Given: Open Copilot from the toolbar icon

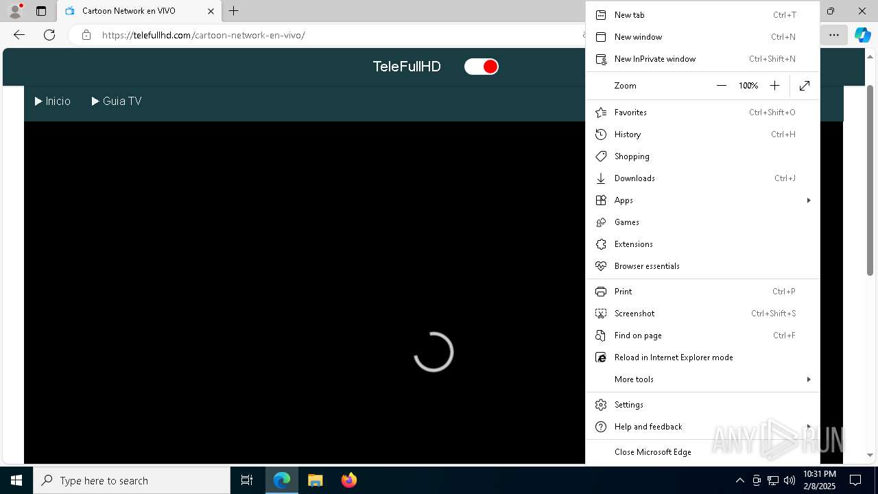Looking at the screenshot, I should point(862,35).
